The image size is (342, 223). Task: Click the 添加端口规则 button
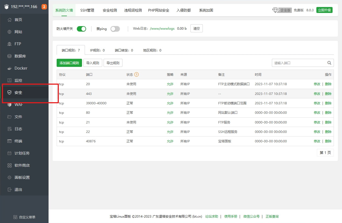[x=69, y=63]
